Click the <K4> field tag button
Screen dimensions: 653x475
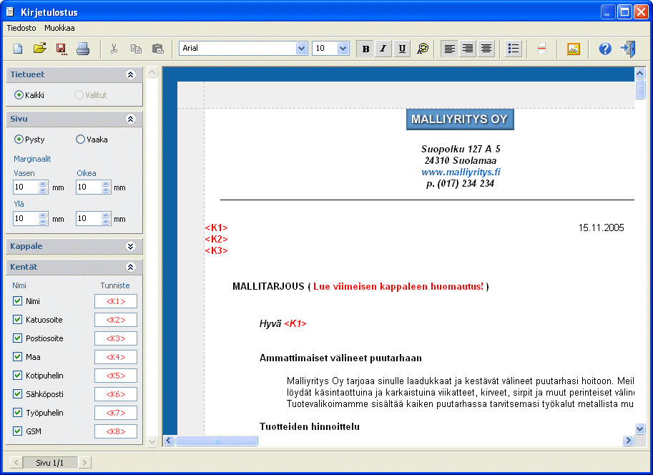tap(116, 357)
